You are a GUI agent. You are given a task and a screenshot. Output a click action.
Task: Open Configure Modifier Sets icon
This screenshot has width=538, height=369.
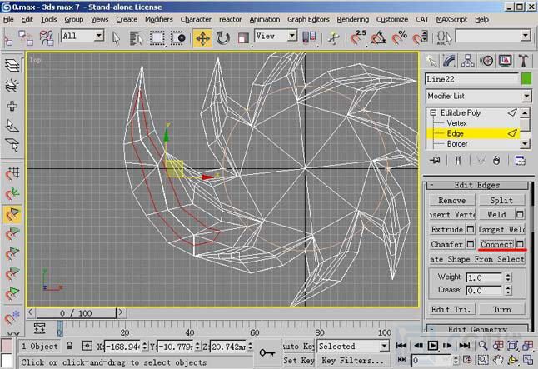520,160
